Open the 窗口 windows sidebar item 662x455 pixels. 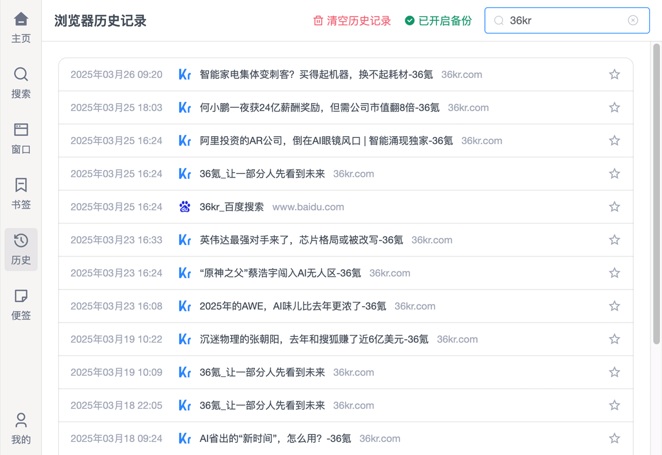(21, 138)
